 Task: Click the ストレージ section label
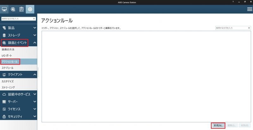pyautogui.click(x=14, y=35)
